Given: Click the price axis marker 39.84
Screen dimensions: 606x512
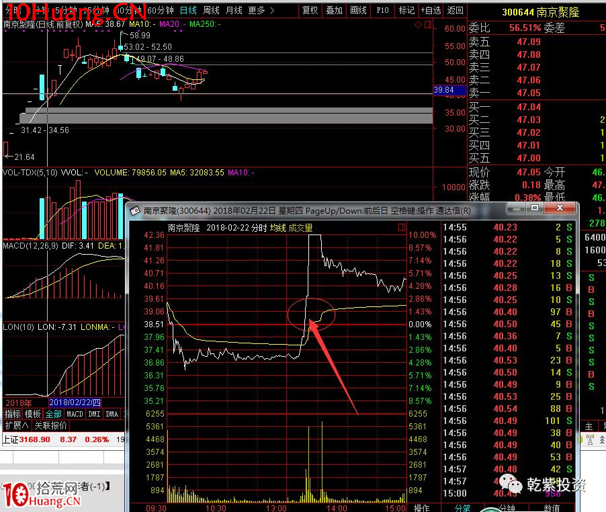Looking at the screenshot, I should click(449, 90).
